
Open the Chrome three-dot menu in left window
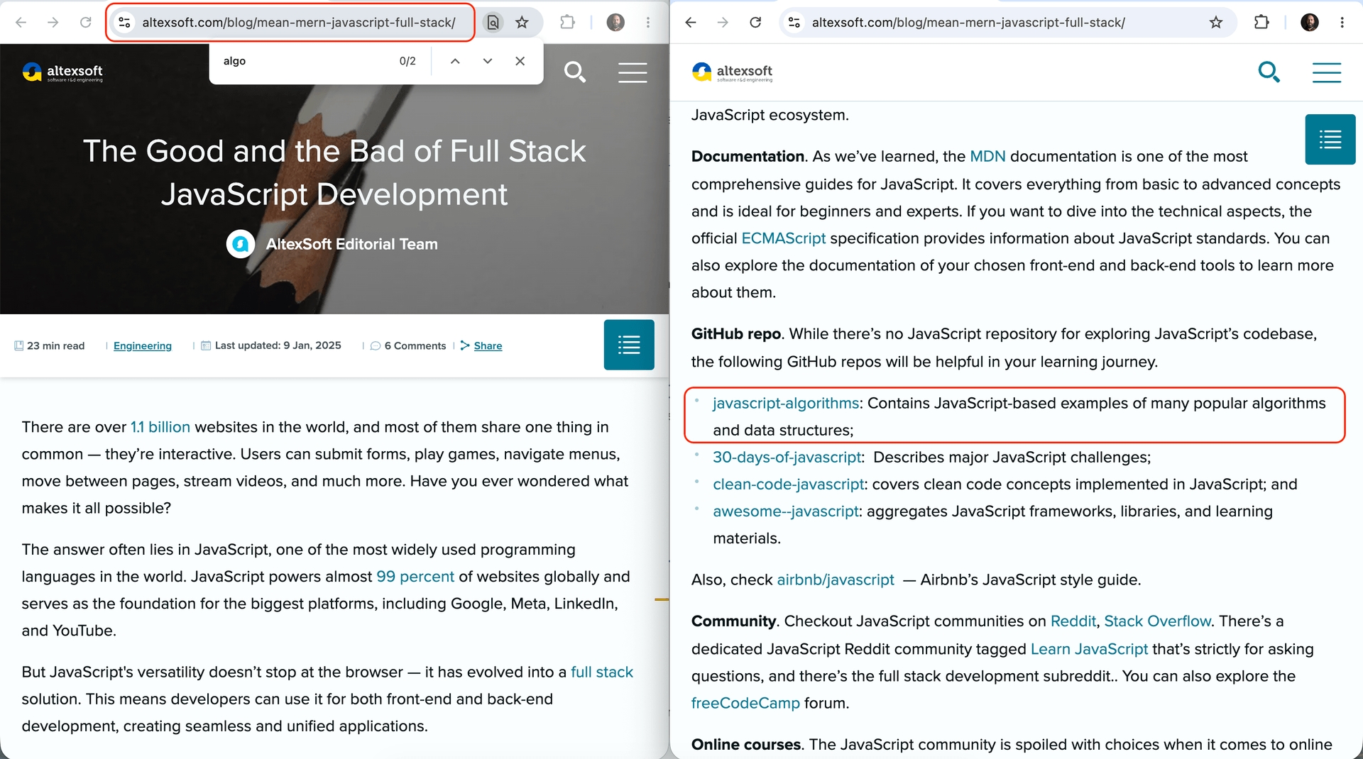click(x=648, y=23)
